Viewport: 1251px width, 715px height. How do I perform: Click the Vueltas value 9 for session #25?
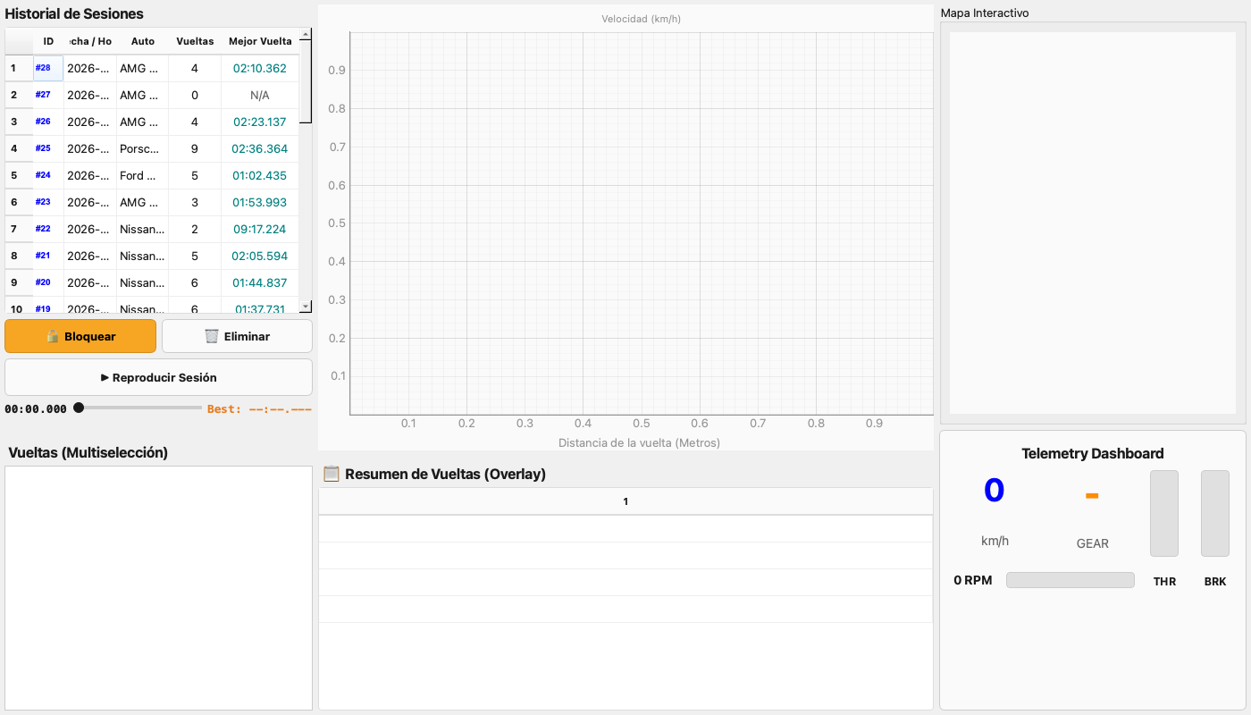pyautogui.click(x=195, y=148)
